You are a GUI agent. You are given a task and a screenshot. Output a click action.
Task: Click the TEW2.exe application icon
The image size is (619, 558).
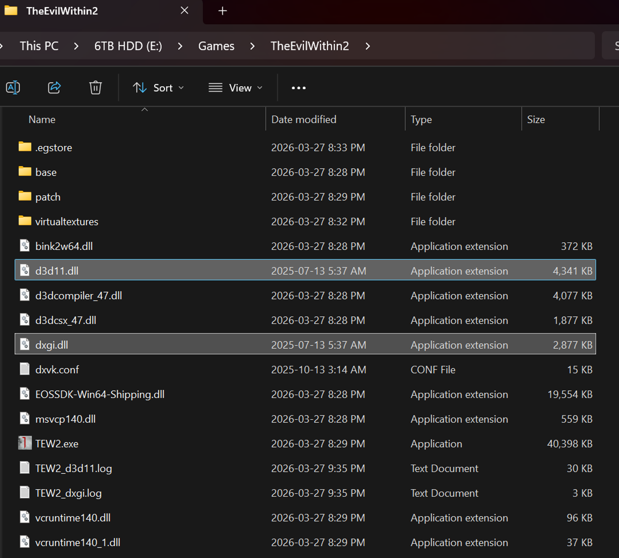25,443
